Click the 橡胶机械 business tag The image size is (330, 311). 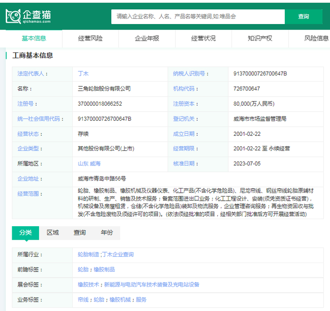click(x=120, y=300)
